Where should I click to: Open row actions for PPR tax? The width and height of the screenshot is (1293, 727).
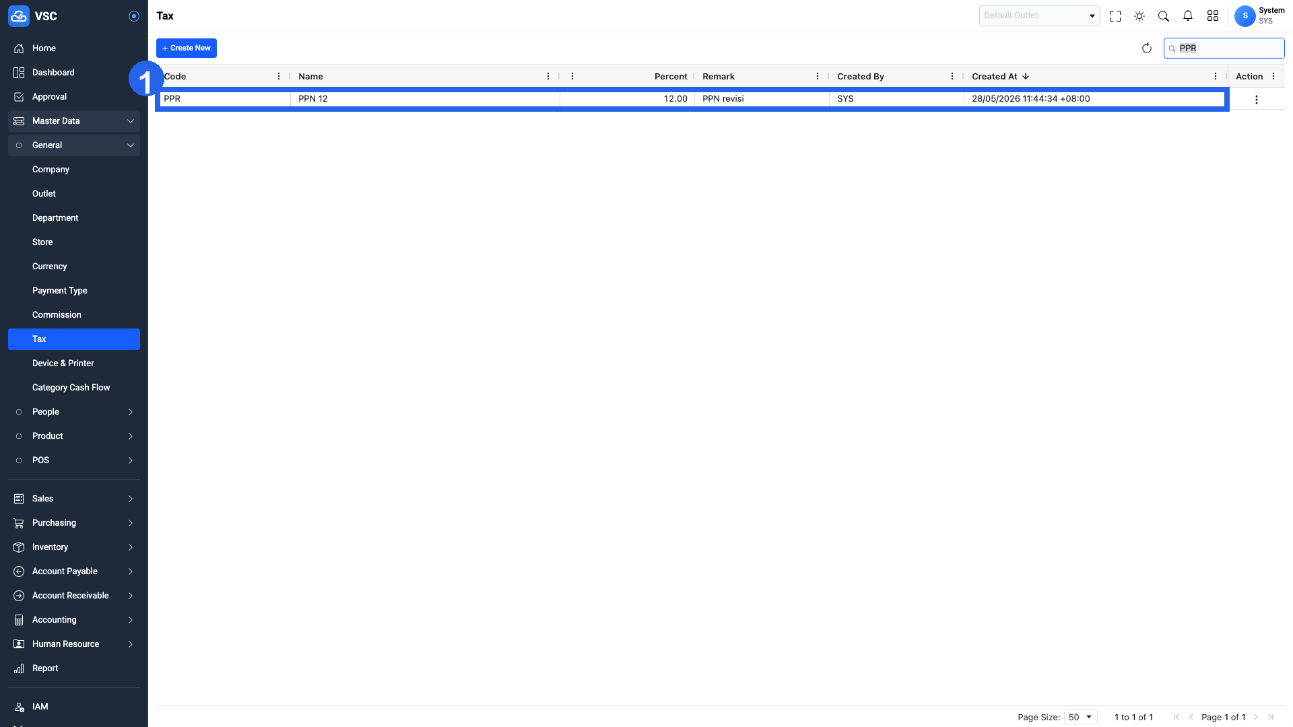[1257, 100]
